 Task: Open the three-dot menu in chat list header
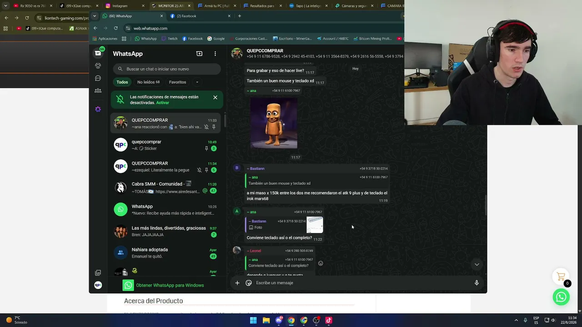(215, 54)
